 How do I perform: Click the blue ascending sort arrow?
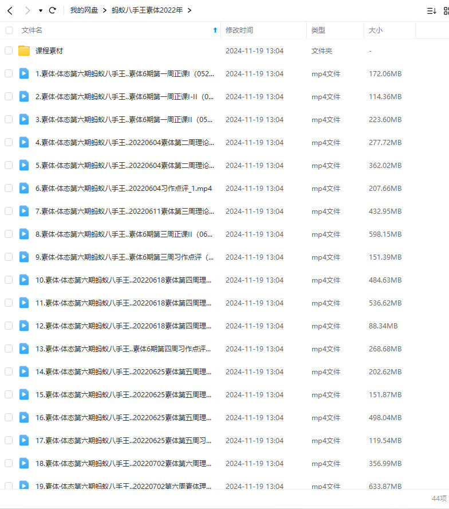pyautogui.click(x=215, y=30)
